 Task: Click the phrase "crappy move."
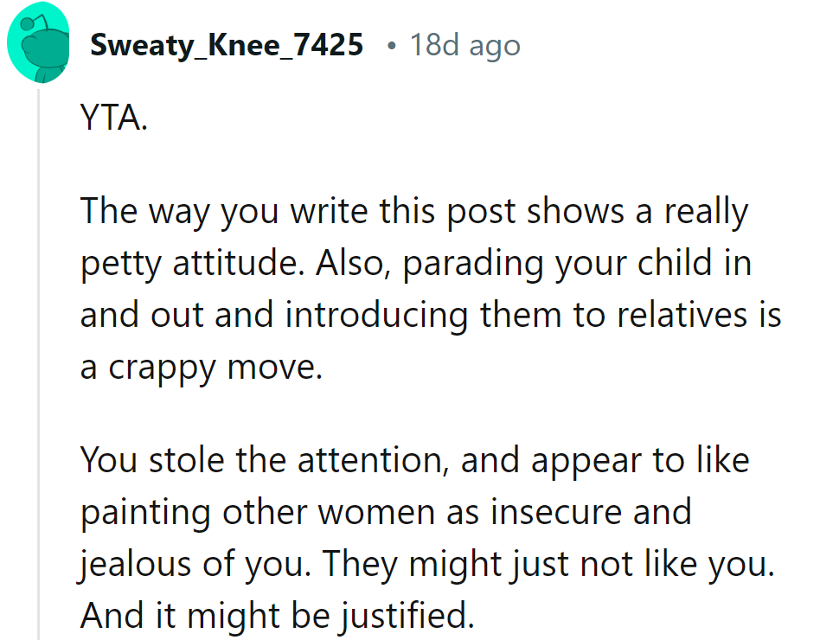coord(215,368)
